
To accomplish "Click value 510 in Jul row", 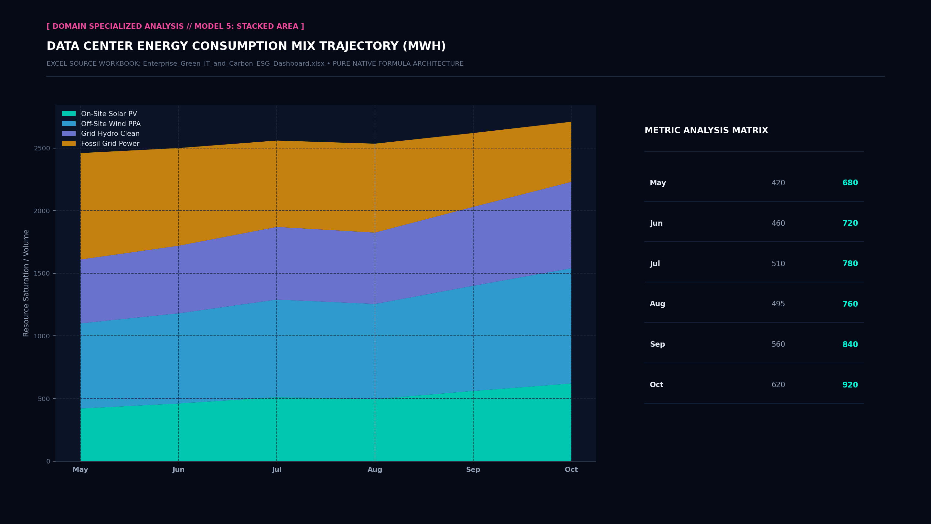I will pos(778,264).
